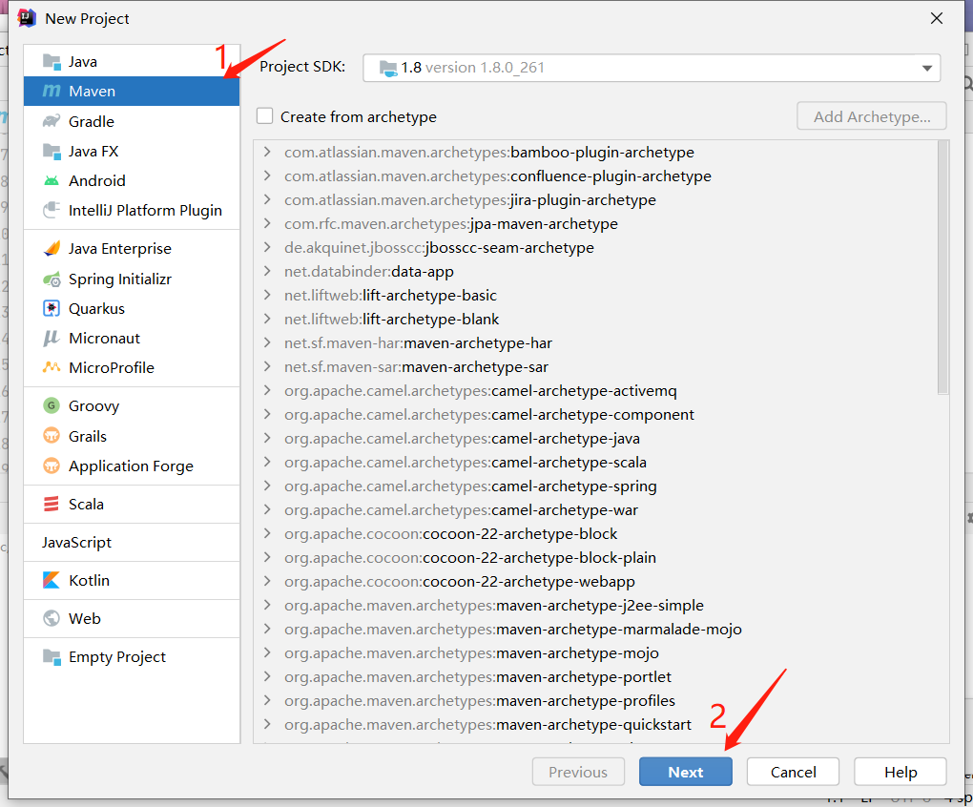The image size is (973, 807).
Task: Expand confluence-plugin-archetype entry
Action: tap(267, 176)
